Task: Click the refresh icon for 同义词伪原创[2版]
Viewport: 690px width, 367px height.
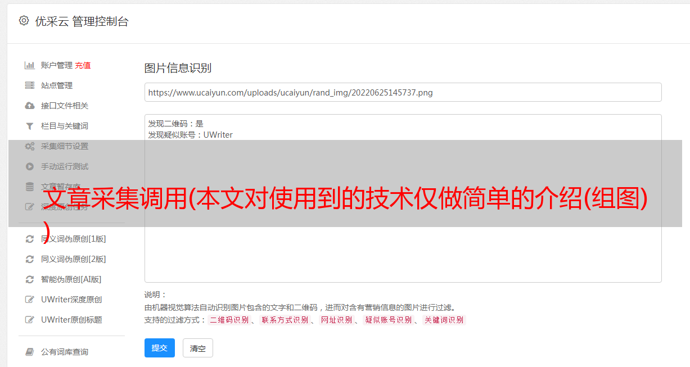Action: point(30,259)
